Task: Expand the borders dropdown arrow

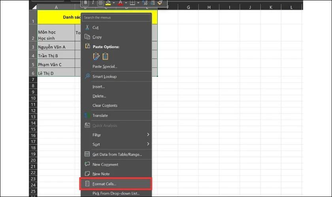Action: (138, 3)
